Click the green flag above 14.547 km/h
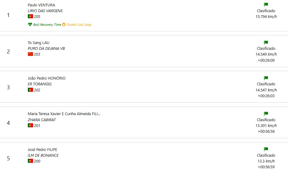 point(266,78)
